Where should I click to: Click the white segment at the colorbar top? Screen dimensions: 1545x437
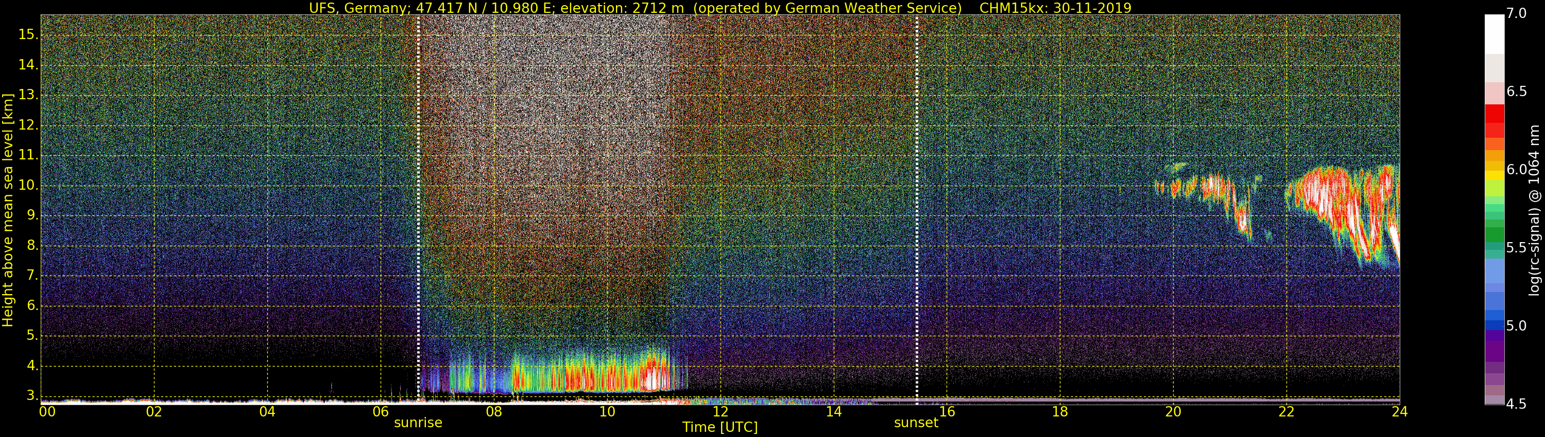pos(1495,34)
